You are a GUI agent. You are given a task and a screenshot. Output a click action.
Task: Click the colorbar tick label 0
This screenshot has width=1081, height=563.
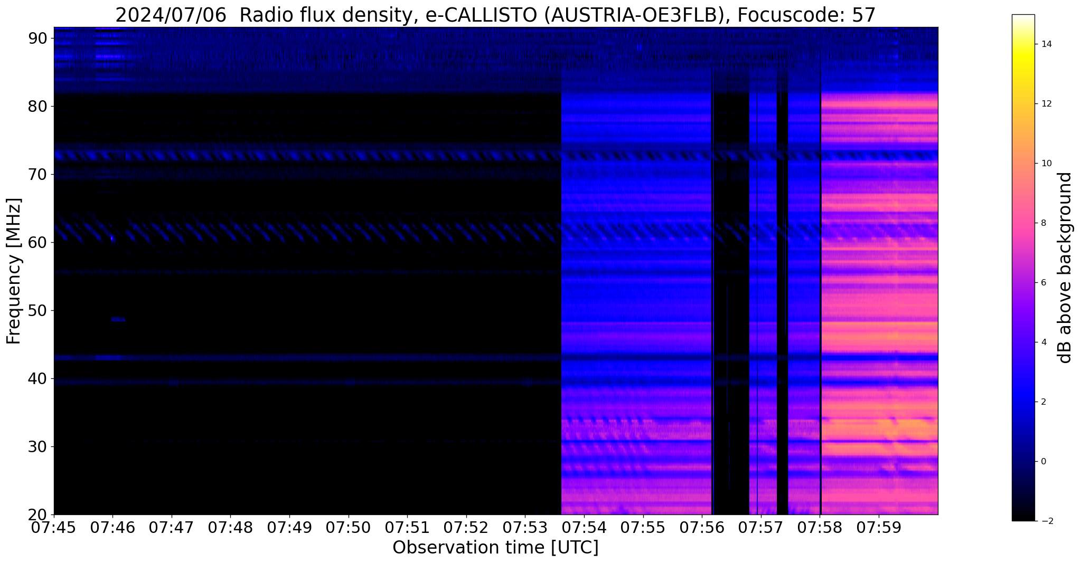(1042, 462)
